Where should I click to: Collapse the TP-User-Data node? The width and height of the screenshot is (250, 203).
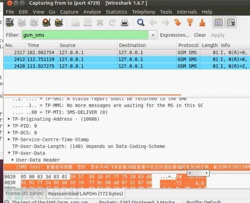tap(9, 153)
